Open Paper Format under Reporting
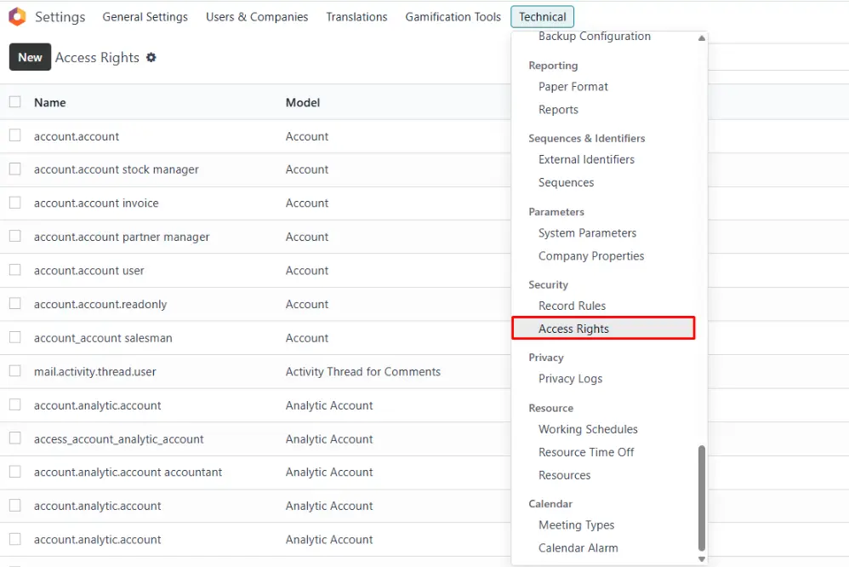The width and height of the screenshot is (849, 567). click(573, 87)
